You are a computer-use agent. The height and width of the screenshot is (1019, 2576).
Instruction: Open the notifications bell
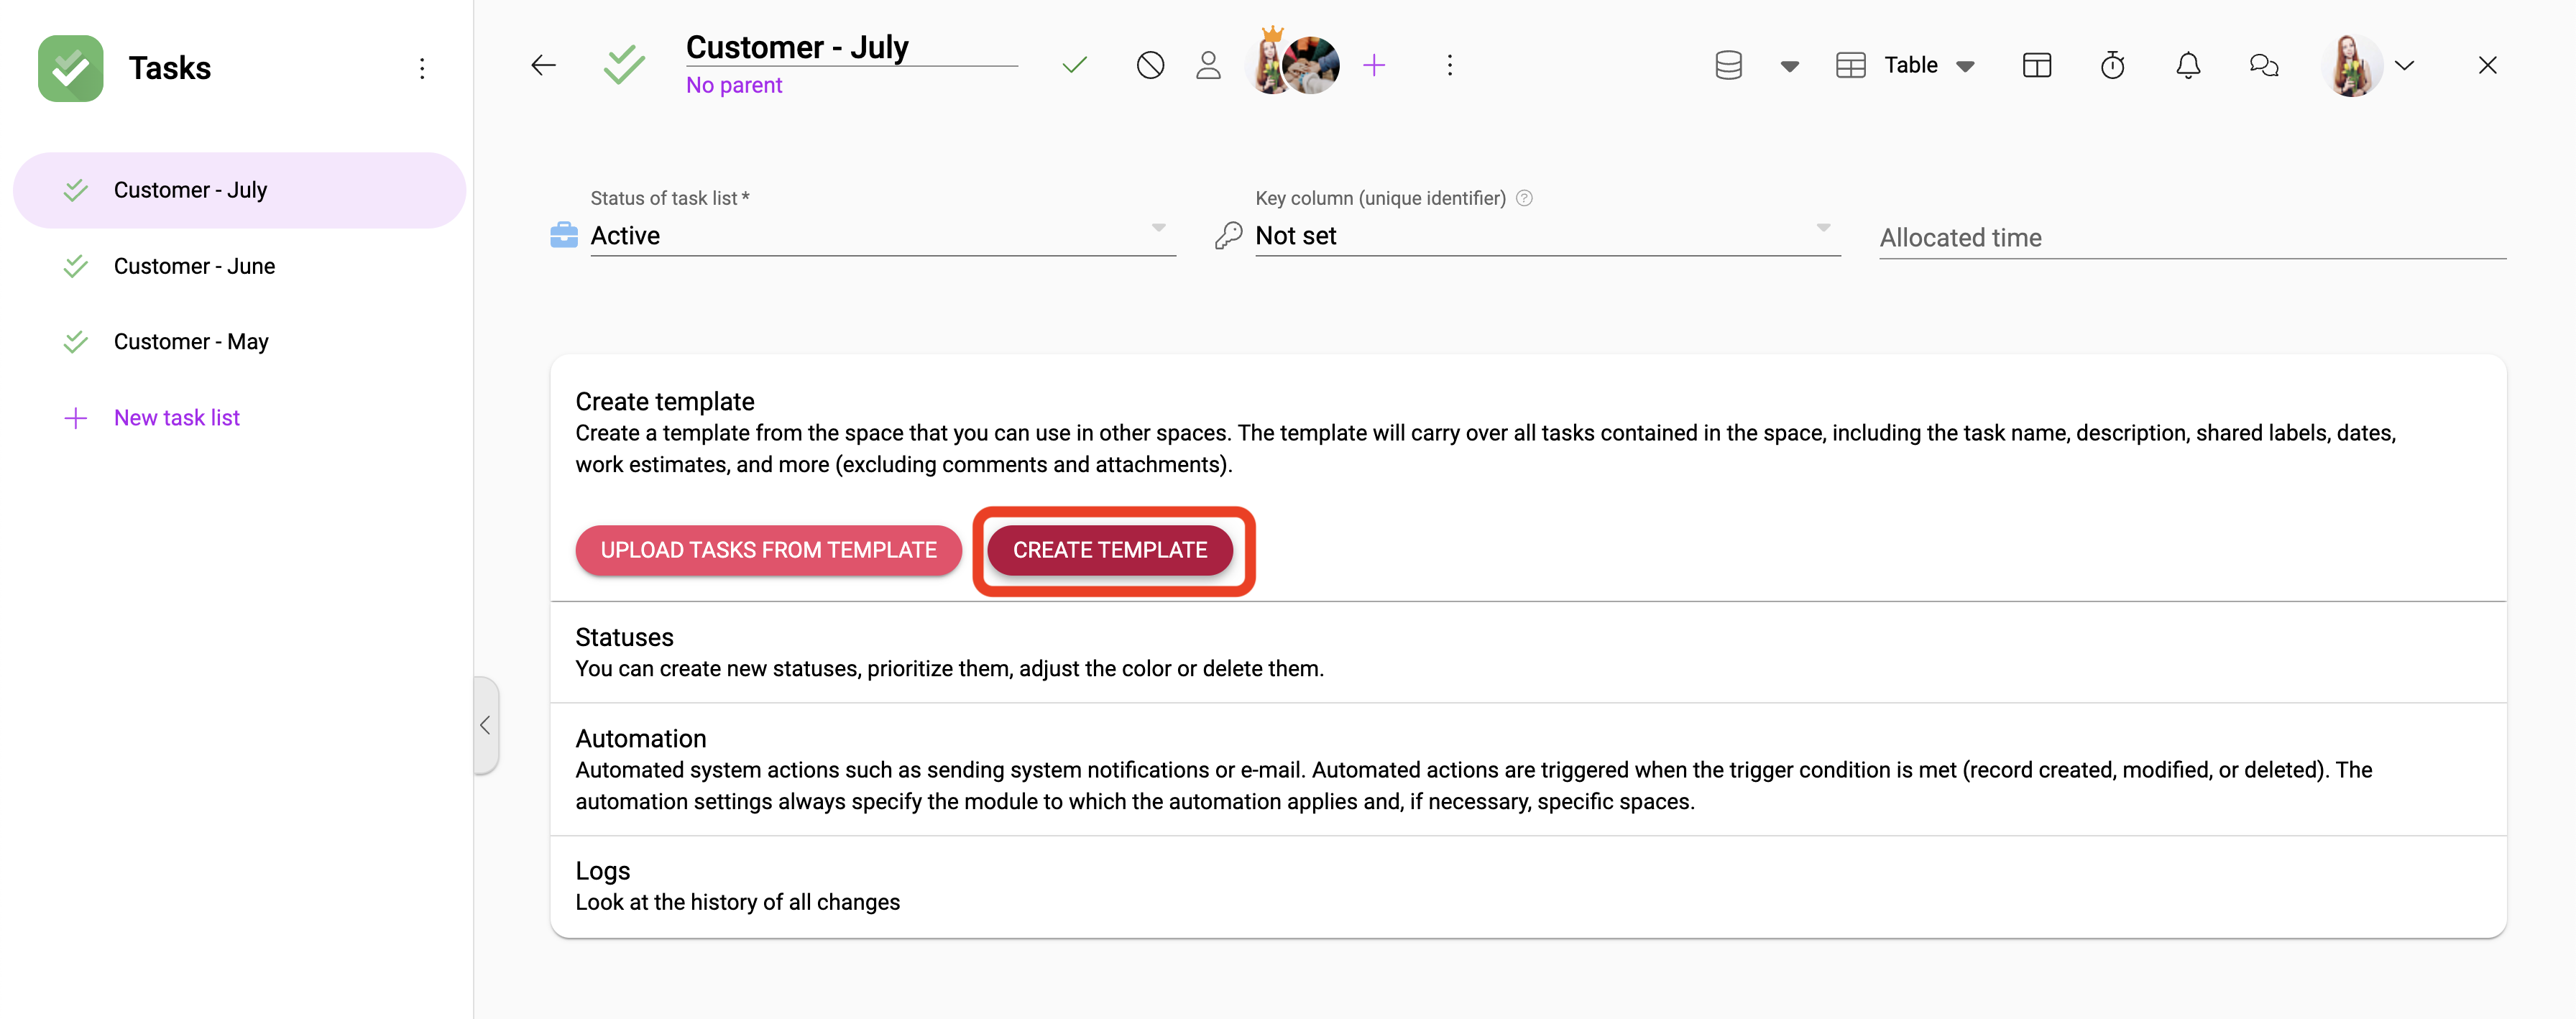click(2188, 66)
